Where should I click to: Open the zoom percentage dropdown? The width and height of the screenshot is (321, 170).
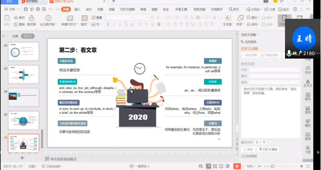pyautogui.click(x=251, y=166)
